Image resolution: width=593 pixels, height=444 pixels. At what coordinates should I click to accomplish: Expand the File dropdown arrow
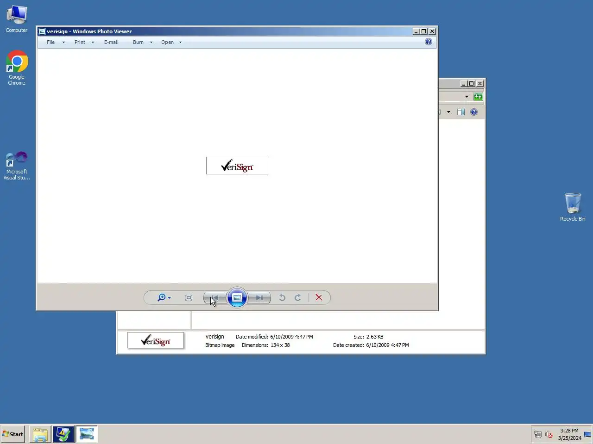point(63,42)
